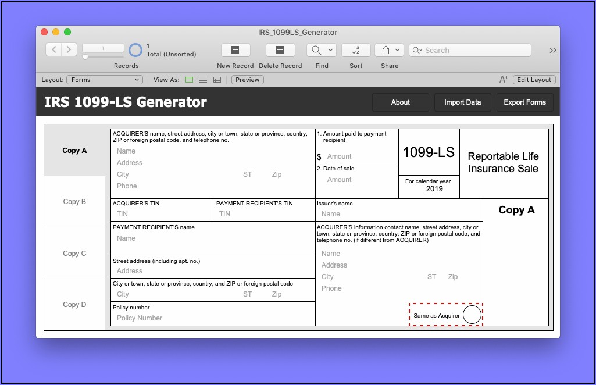Image resolution: width=596 pixels, height=385 pixels.
Task: Click the records slider handle
Action: pos(85,58)
